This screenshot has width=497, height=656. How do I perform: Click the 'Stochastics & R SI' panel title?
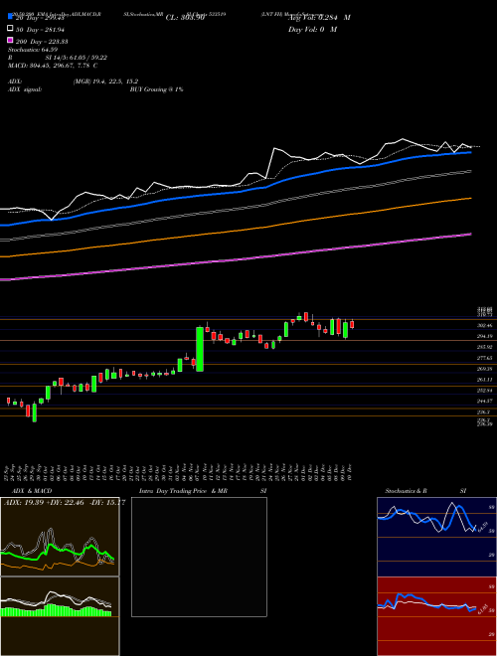click(425, 491)
